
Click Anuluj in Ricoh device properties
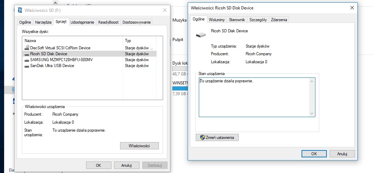pos(342,154)
